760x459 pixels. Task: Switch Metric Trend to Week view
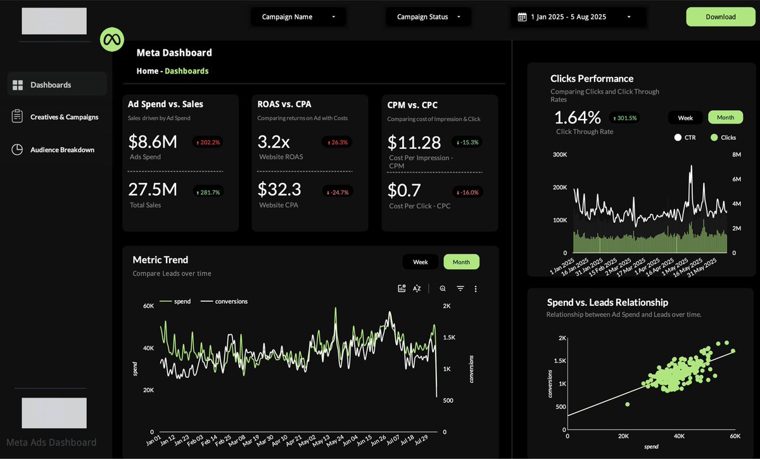click(x=421, y=261)
